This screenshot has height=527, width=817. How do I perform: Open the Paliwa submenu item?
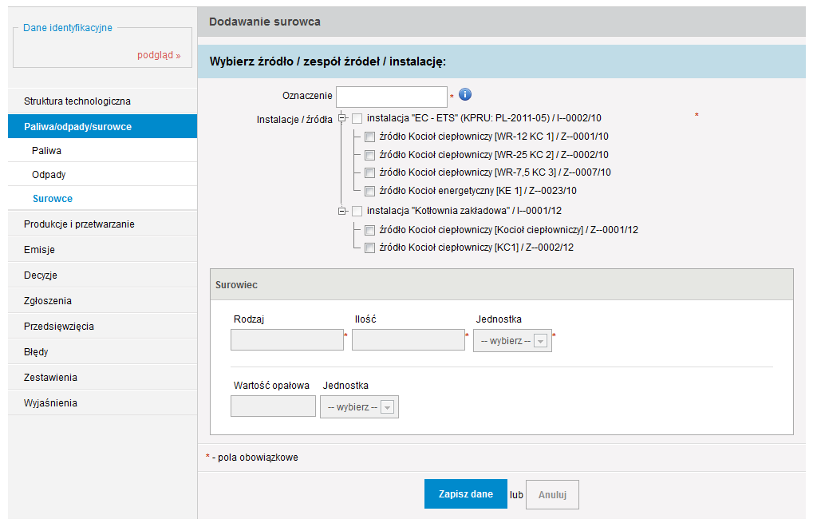click(x=103, y=151)
